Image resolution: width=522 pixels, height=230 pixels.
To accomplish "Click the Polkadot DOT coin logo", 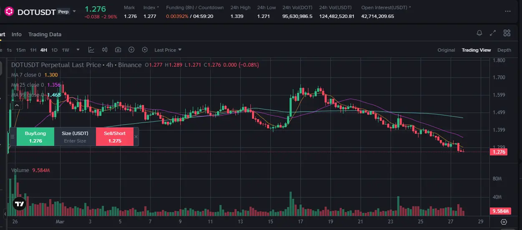I will pyautogui.click(x=9, y=12).
